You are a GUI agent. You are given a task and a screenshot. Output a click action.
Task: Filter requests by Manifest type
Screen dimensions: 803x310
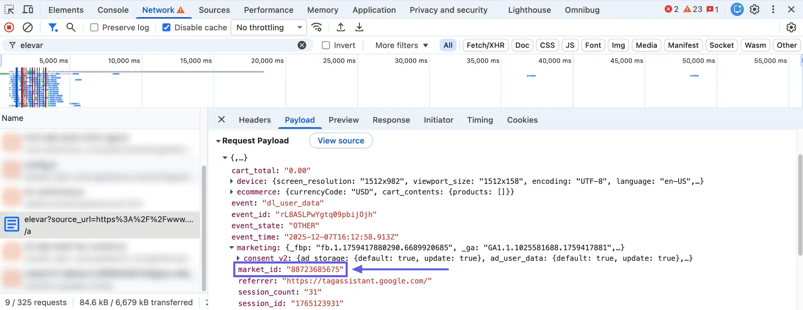pyautogui.click(x=683, y=45)
